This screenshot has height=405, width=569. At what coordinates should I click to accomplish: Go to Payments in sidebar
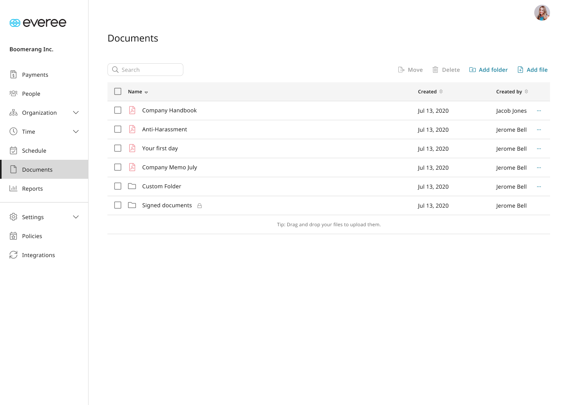(x=44, y=75)
